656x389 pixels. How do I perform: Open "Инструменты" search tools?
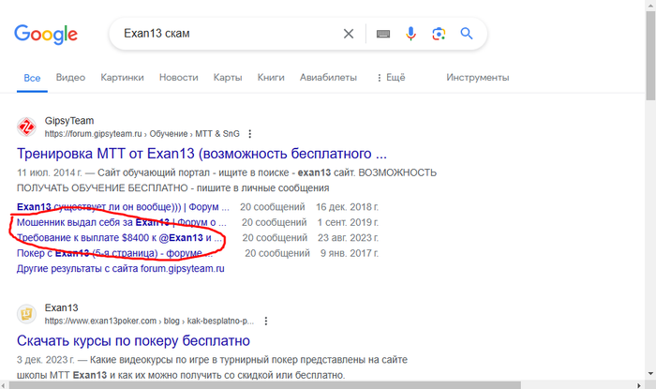point(477,77)
